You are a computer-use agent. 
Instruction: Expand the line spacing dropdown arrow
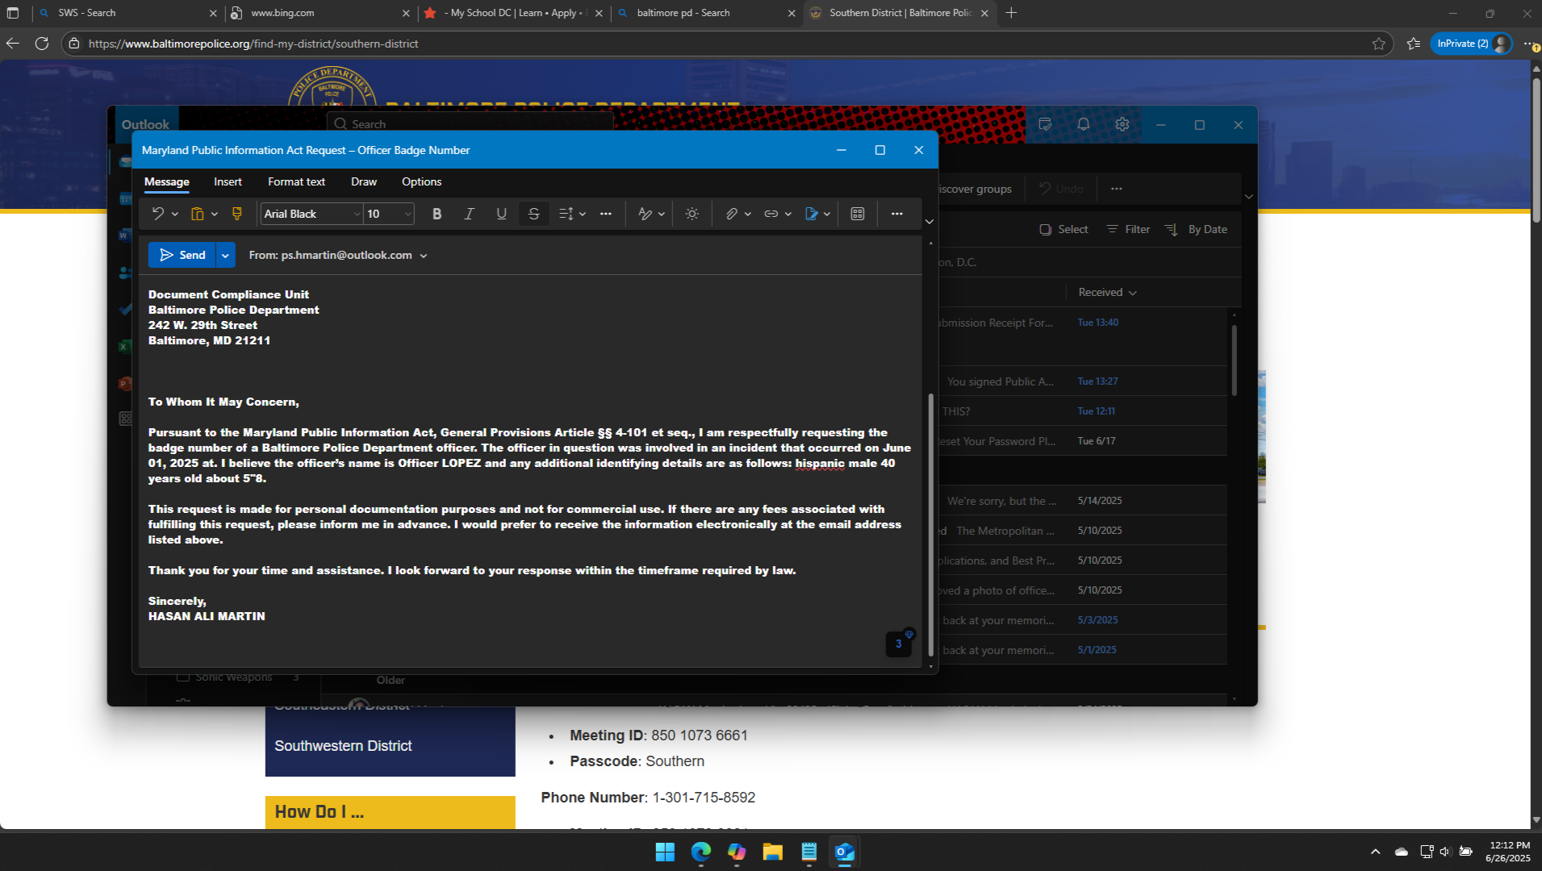pyautogui.click(x=583, y=214)
